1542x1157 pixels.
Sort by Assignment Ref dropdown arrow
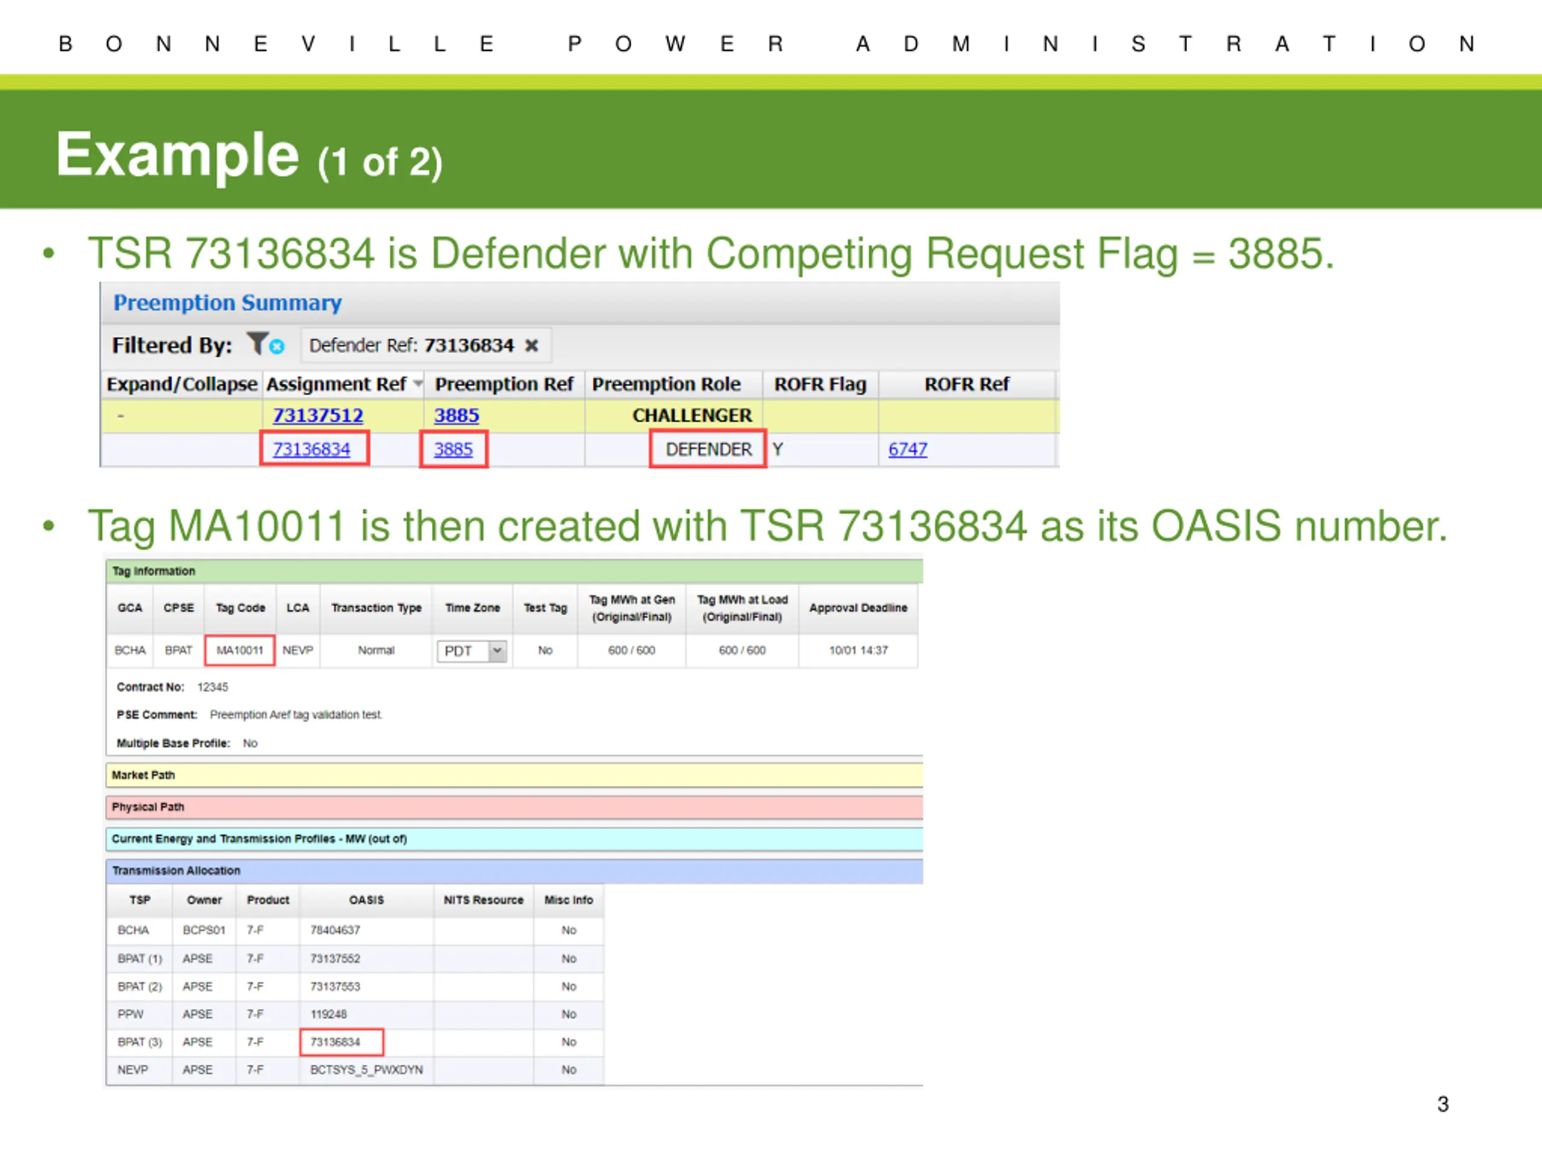417,384
